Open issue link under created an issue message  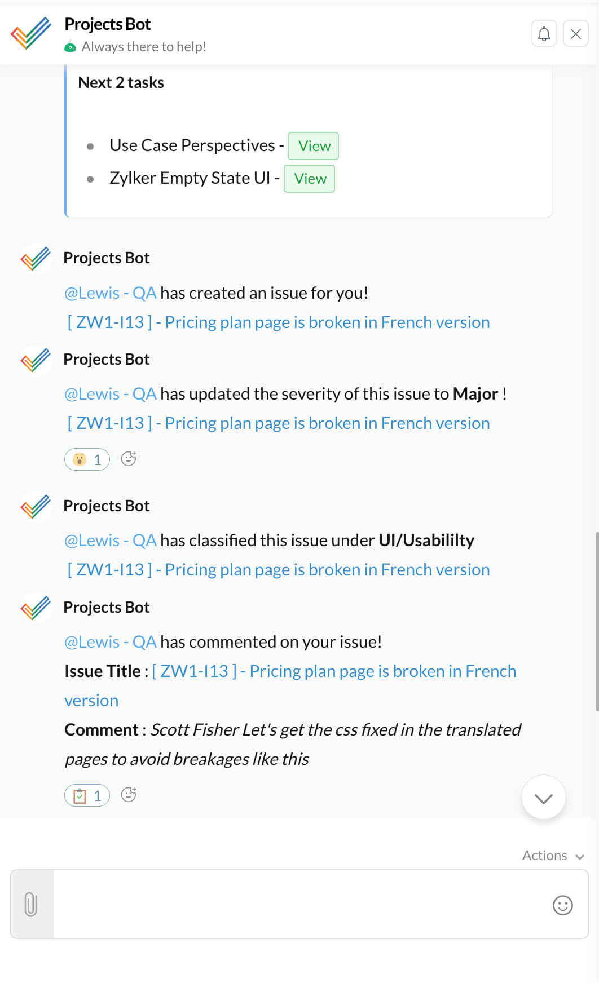click(x=278, y=322)
